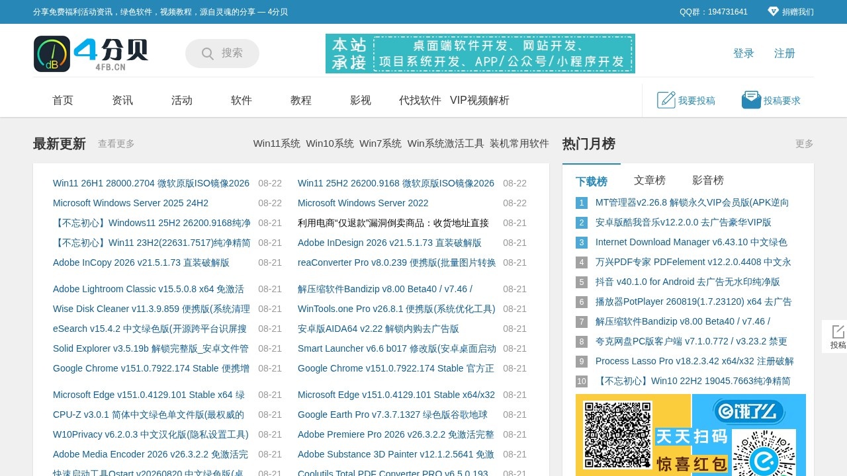847x476 pixels.
Task: Open the 软件 navigation menu
Action: (x=242, y=100)
